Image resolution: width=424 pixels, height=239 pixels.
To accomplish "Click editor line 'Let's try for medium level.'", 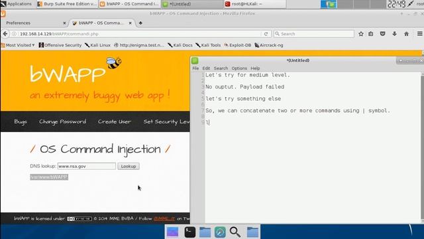I will 248,75.
